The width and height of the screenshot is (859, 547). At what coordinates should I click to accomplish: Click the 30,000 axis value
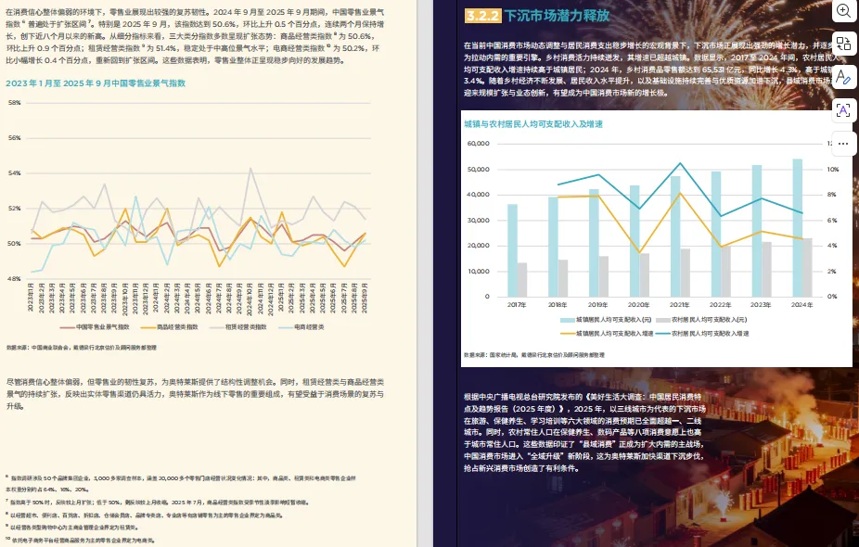coord(479,220)
